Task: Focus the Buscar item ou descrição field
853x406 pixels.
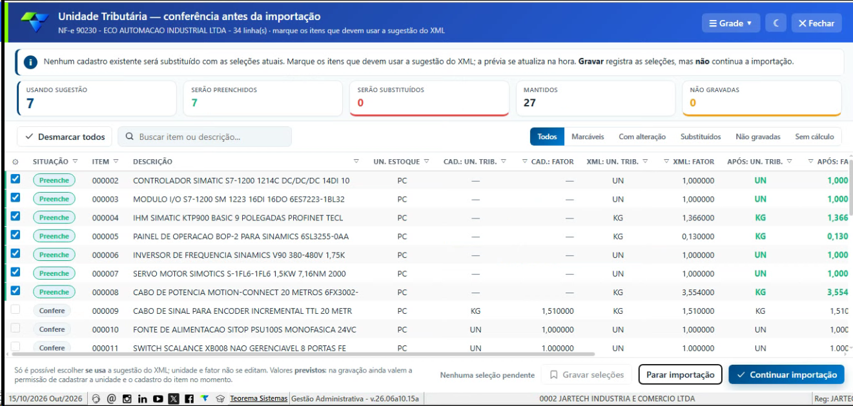Action: [205, 137]
